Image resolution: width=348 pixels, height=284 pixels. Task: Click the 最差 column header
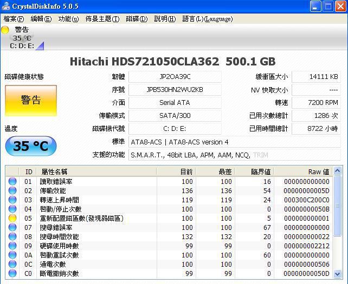click(x=215, y=172)
